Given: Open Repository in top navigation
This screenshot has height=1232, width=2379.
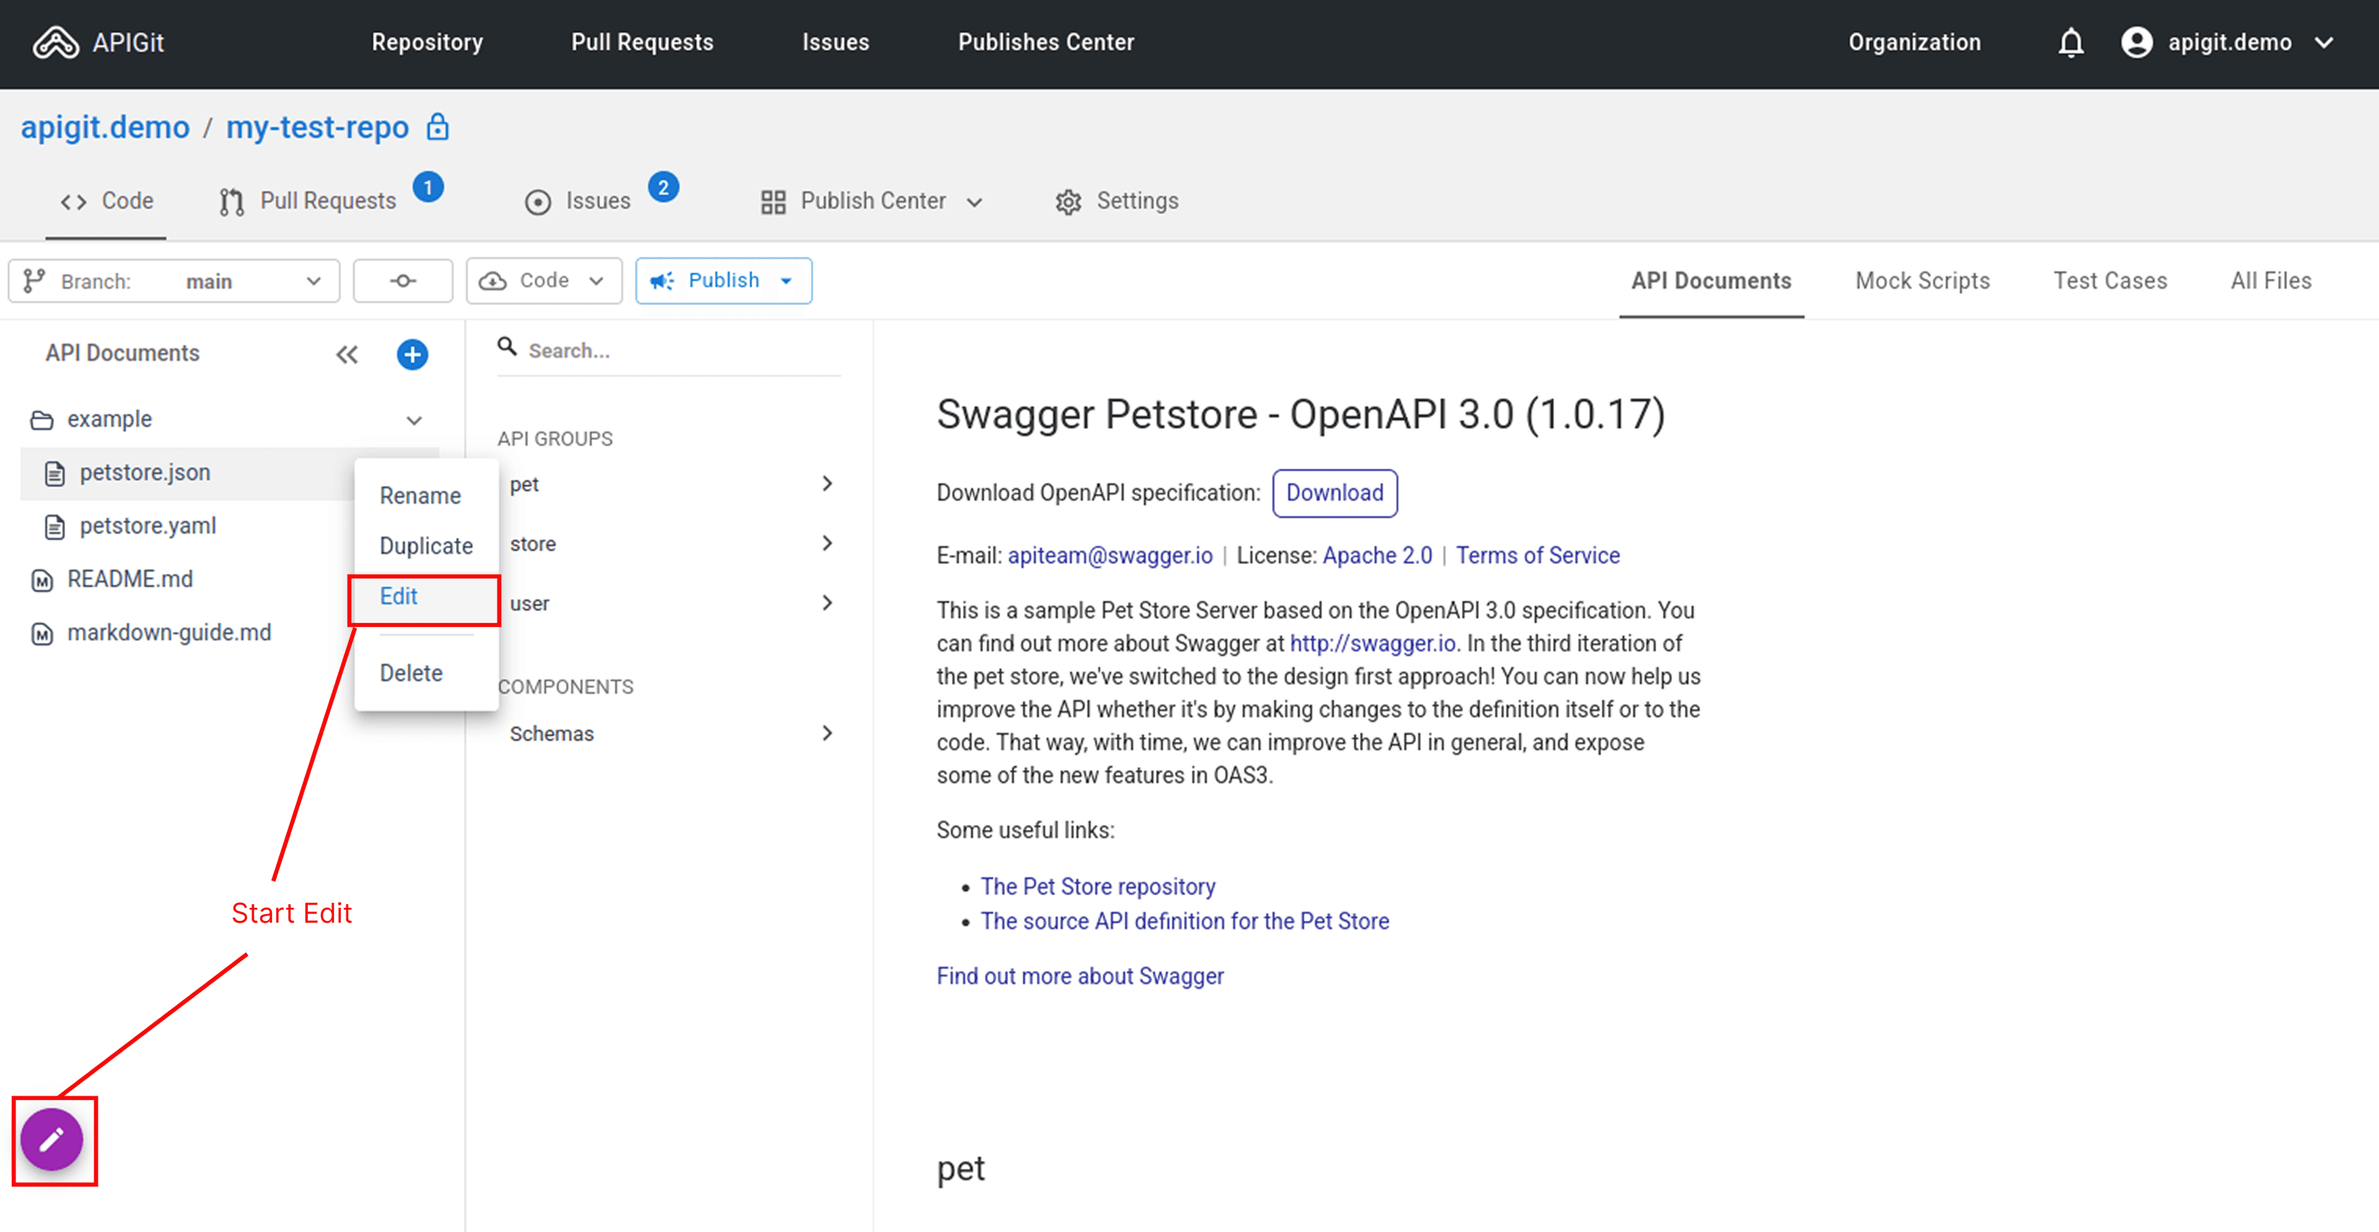Looking at the screenshot, I should coord(427,43).
